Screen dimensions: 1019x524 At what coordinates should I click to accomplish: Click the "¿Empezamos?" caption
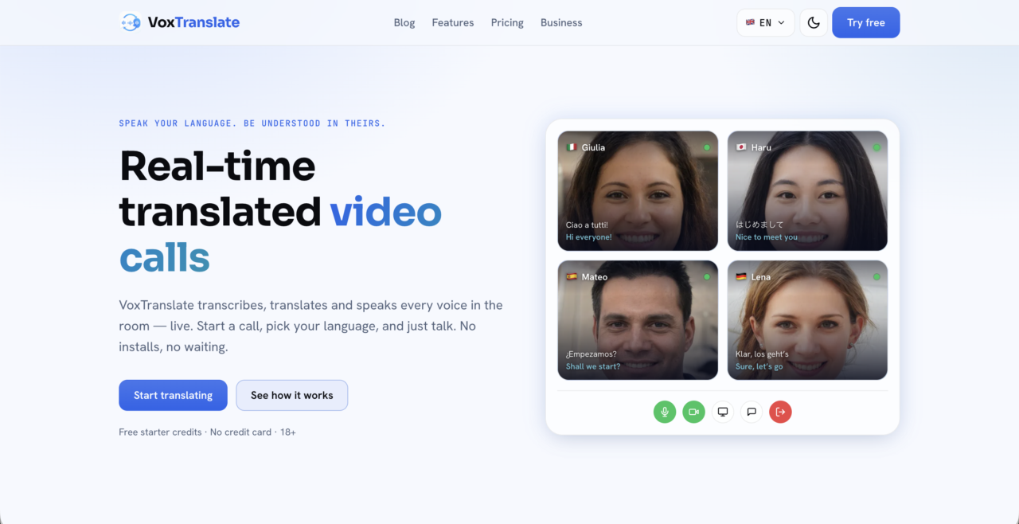[591, 354]
